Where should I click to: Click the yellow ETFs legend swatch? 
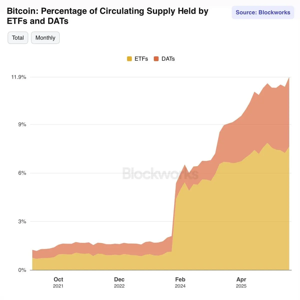129,59
